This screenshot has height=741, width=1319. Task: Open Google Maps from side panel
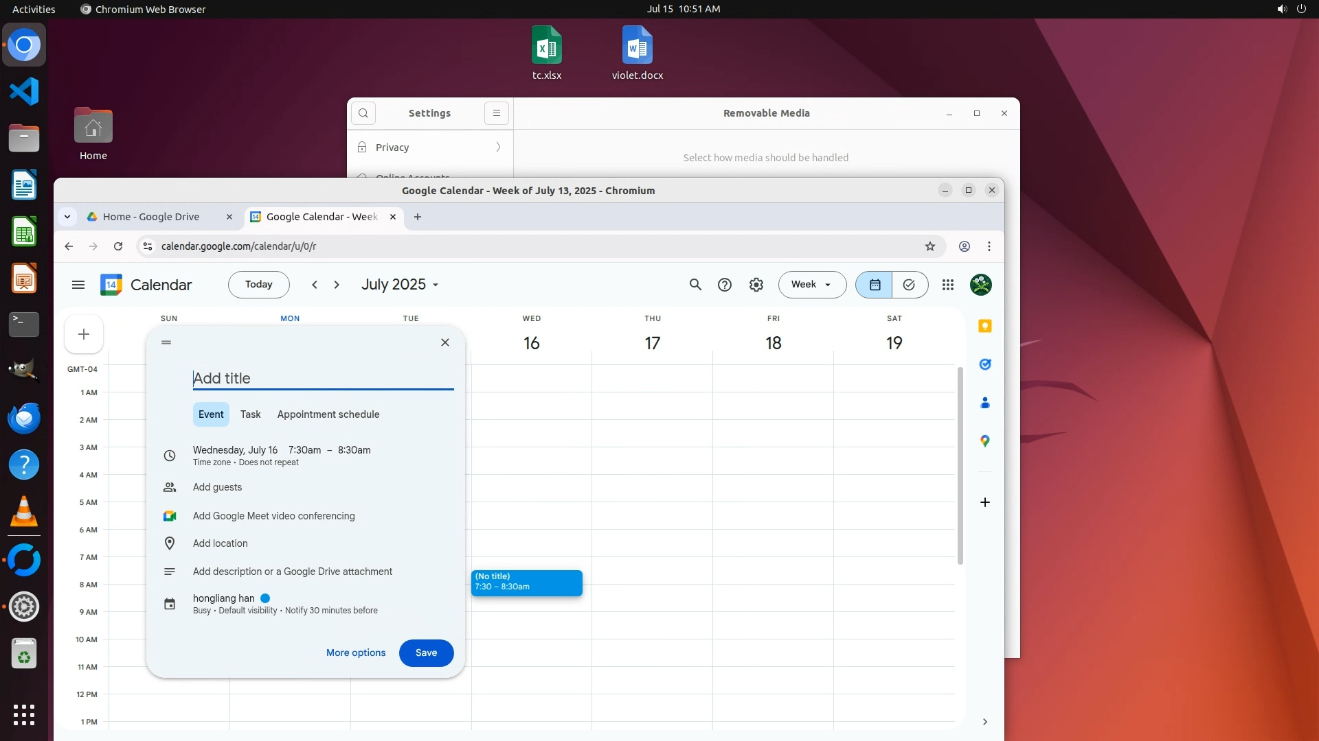pos(984,441)
